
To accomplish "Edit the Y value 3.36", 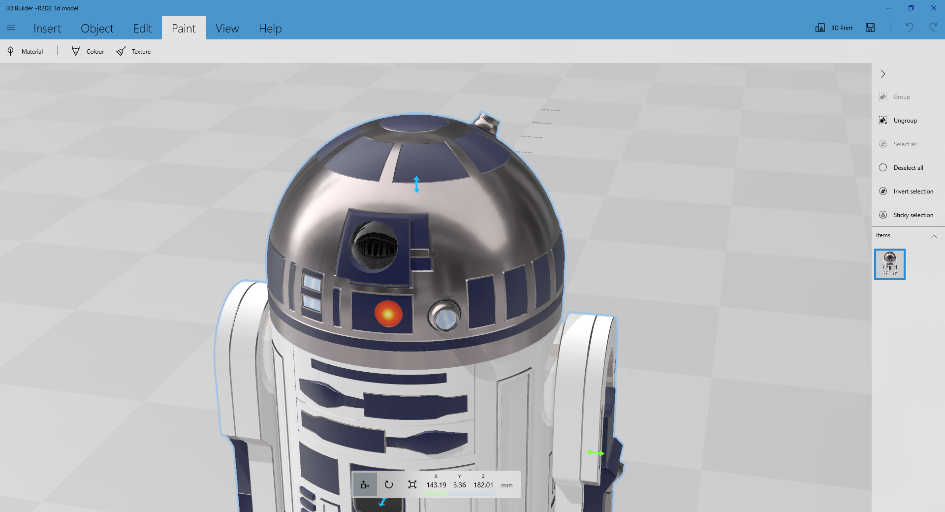I will tap(460, 485).
